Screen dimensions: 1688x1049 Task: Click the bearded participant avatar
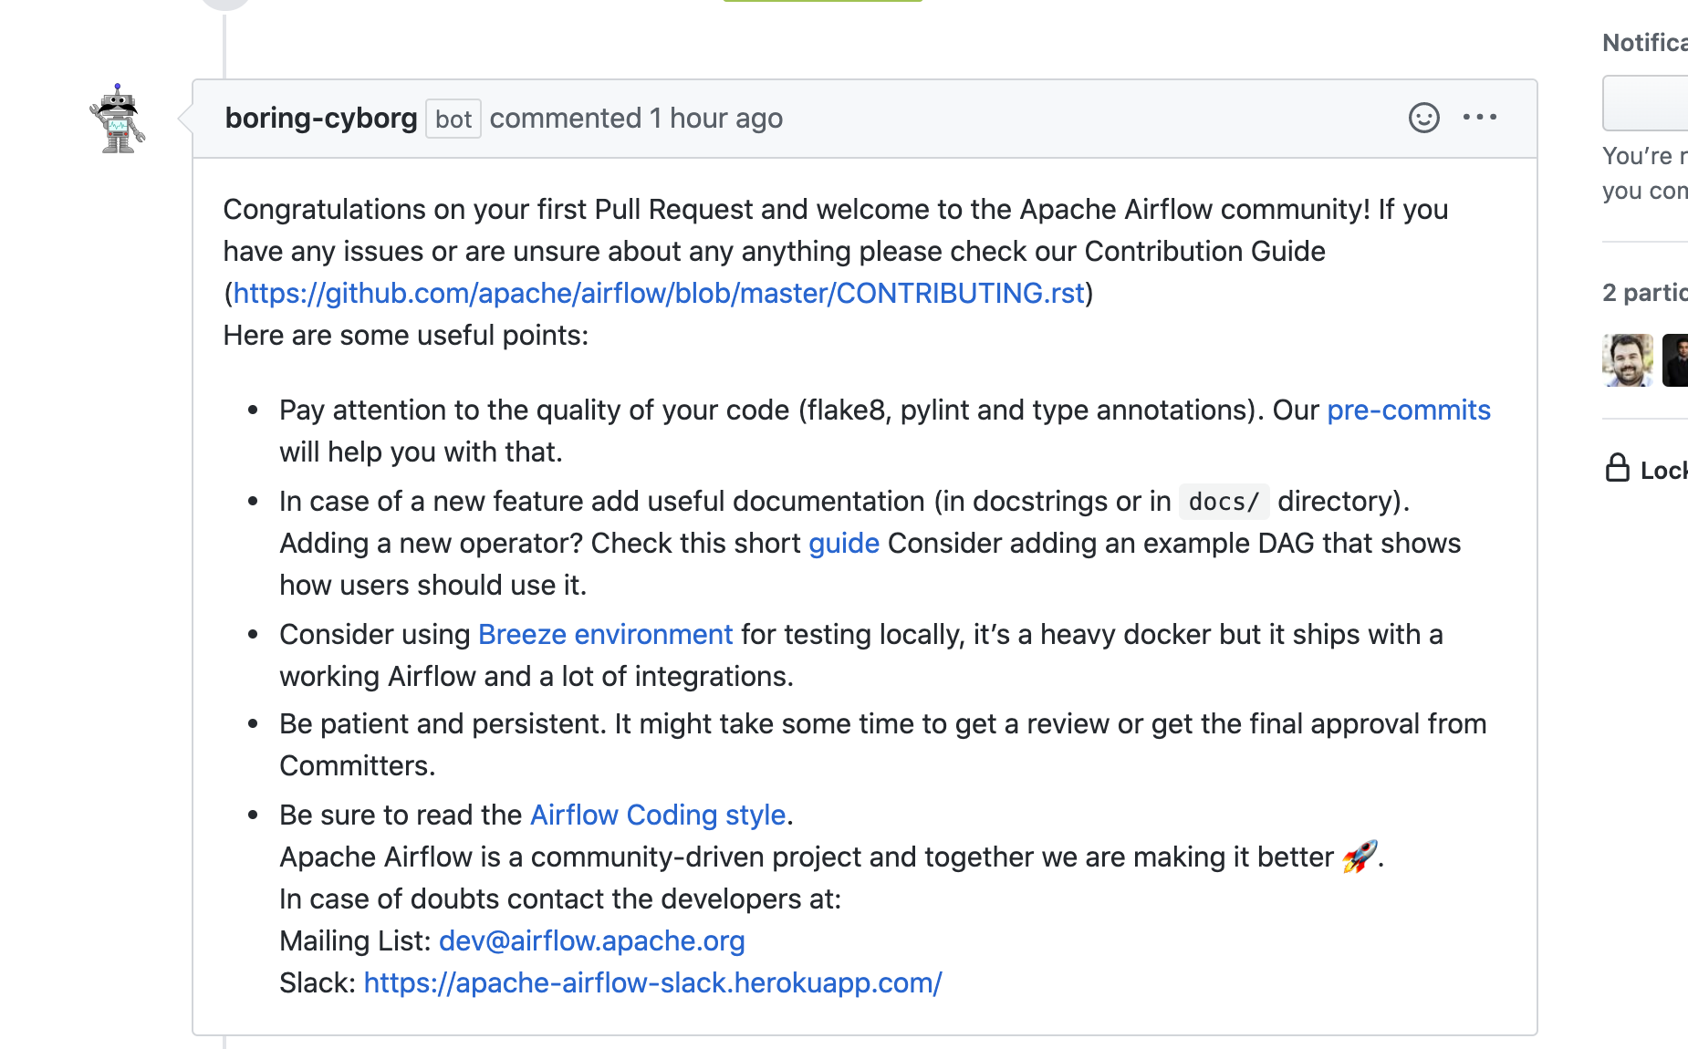1628,360
